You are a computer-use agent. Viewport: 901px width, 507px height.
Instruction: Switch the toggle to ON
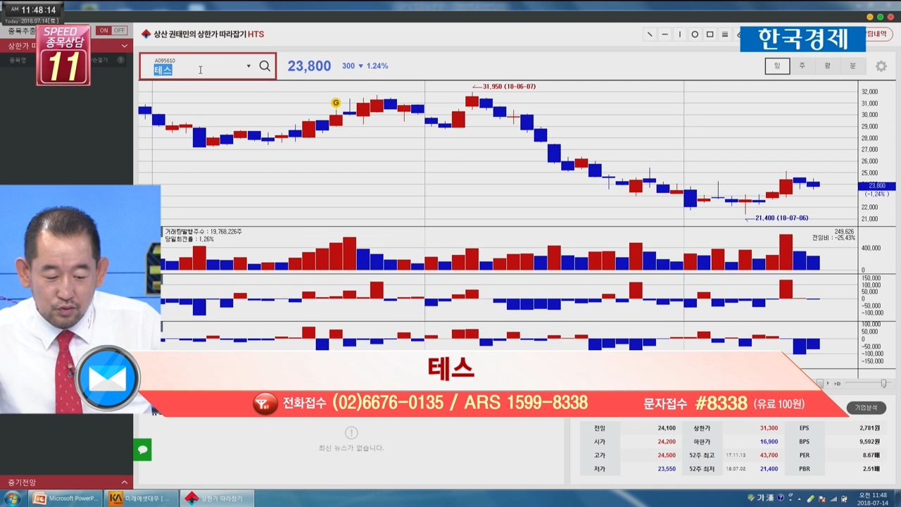point(103,31)
